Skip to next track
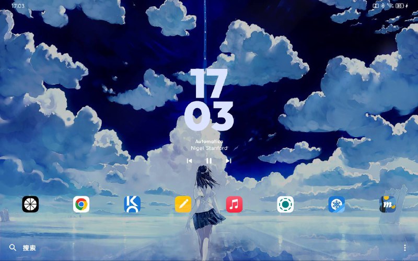This screenshot has height=261, width=418. pos(228,161)
